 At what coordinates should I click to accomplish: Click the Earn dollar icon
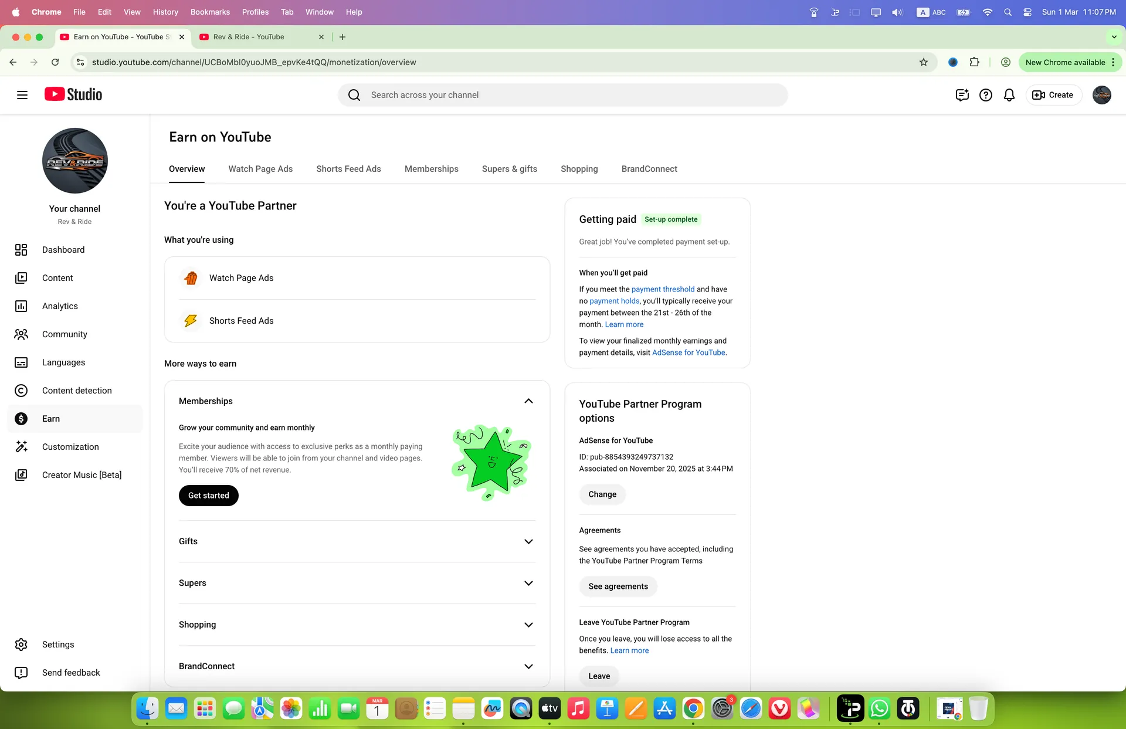(21, 419)
